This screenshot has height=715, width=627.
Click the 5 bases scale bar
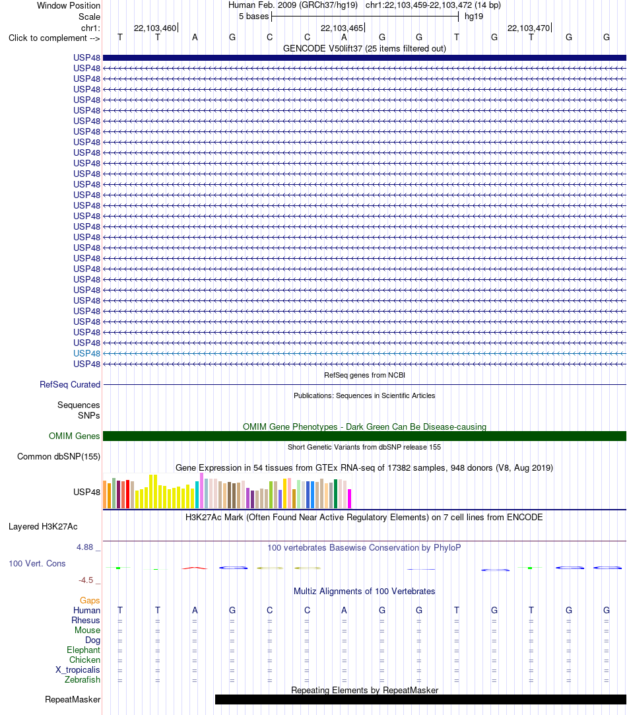click(365, 17)
